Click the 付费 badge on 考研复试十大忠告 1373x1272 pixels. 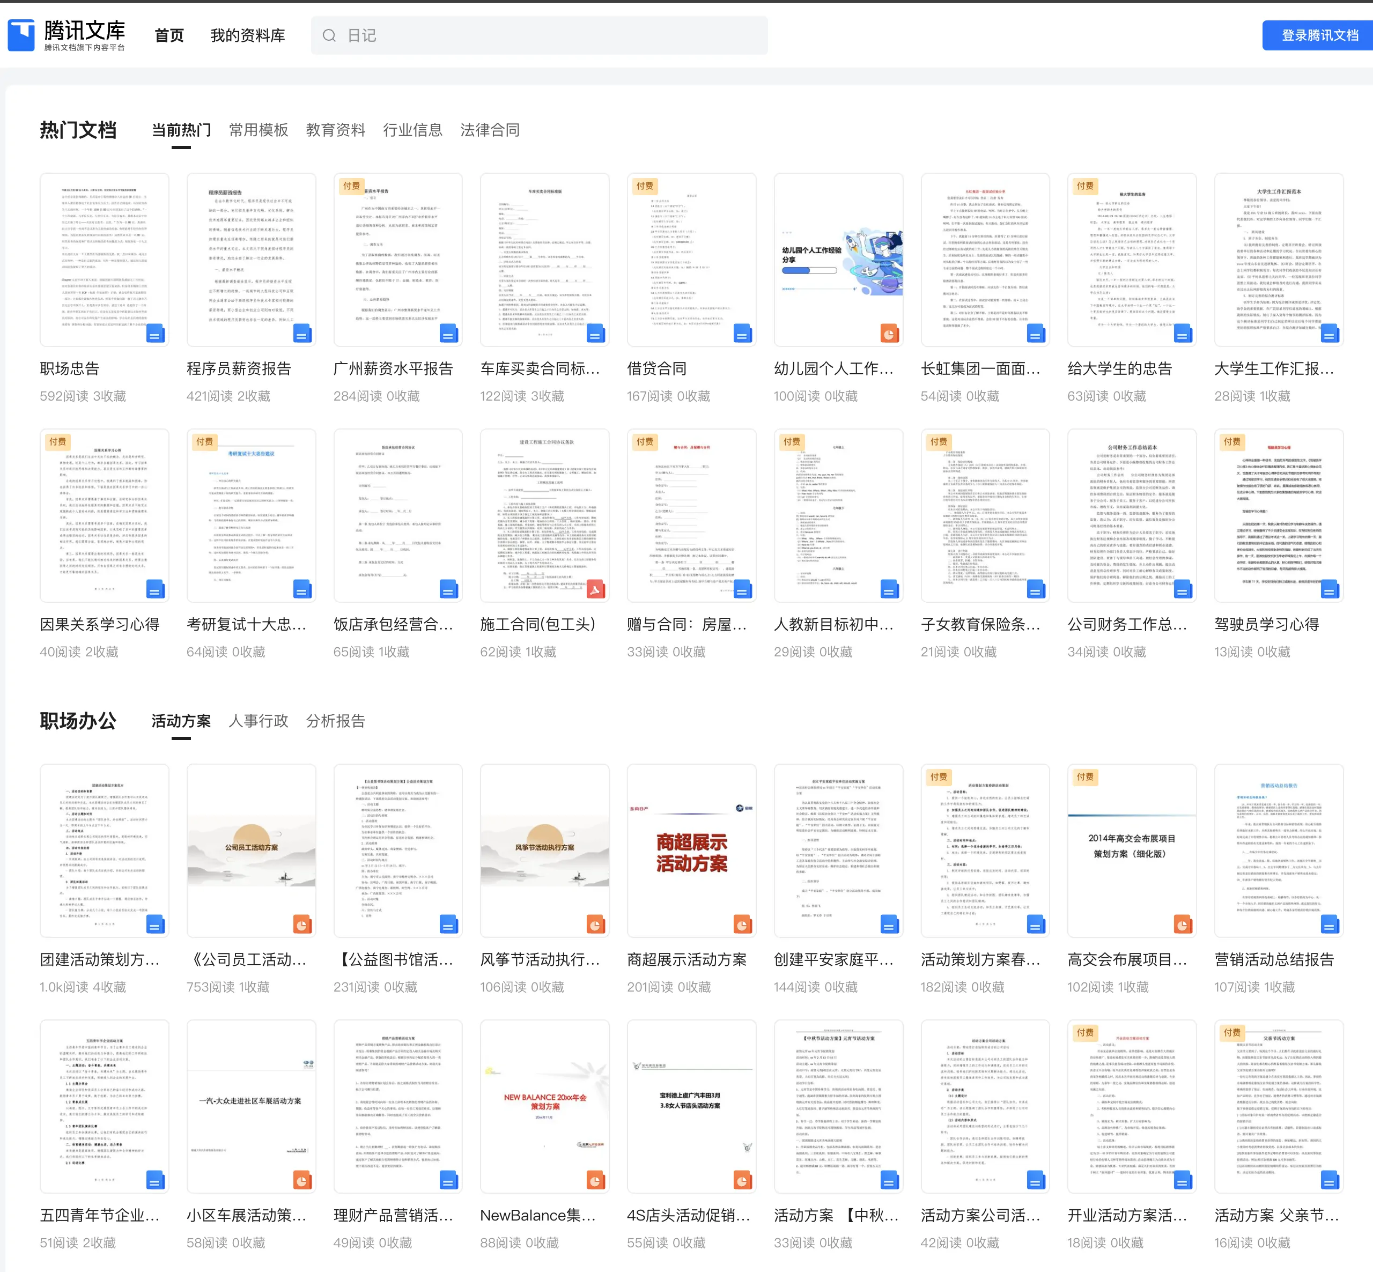point(204,442)
